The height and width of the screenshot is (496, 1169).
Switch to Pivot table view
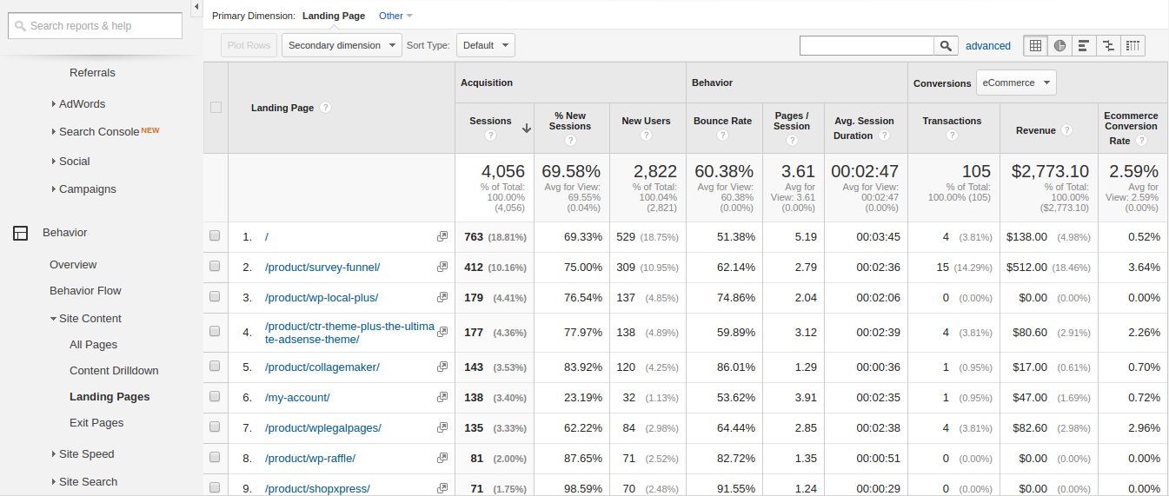(1132, 46)
